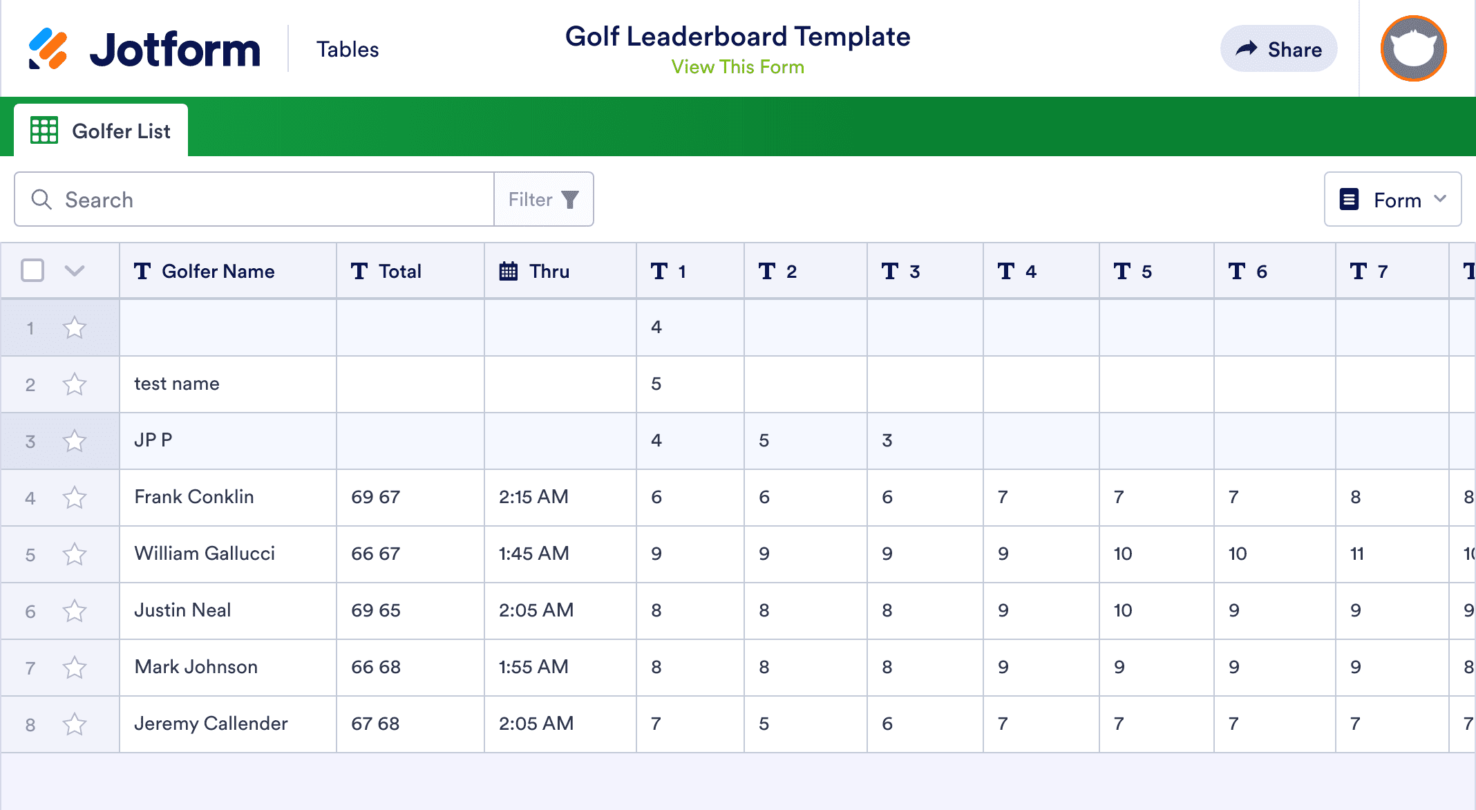Click the Jotform logo icon
Screen dimensions: 1476x810
pos(48,49)
